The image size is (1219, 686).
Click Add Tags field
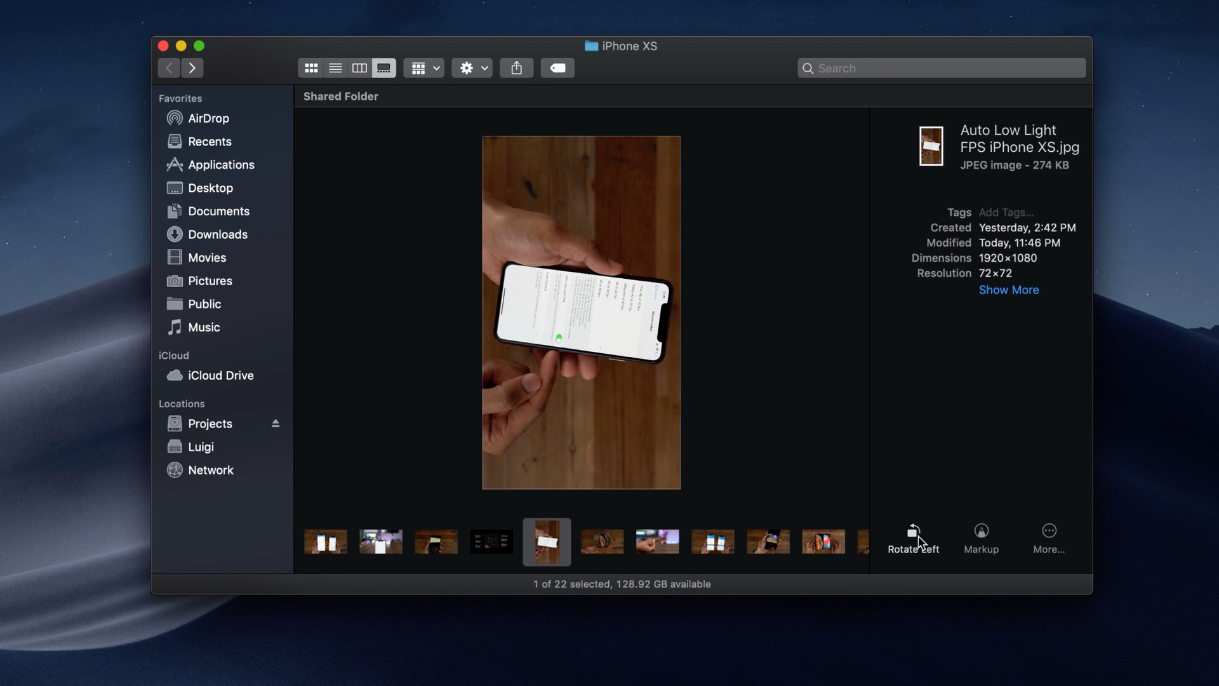click(x=1006, y=212)
